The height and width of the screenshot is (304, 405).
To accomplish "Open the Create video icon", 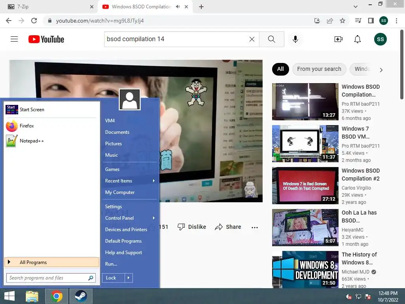I will [x=339, y=39].
